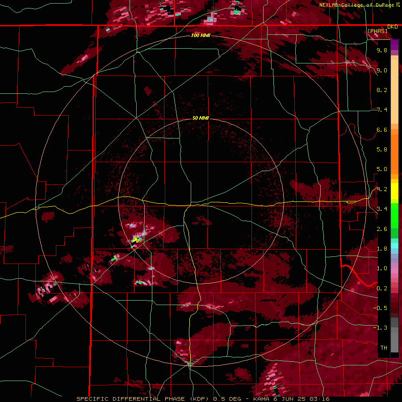Click the 100 NMI range ring label
This screenshot has width=402, height=402.
[x=201, y=35]
